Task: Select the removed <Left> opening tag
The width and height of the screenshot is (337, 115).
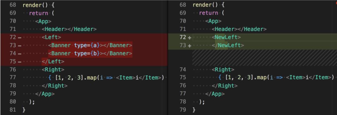Action: coord(51,37)
